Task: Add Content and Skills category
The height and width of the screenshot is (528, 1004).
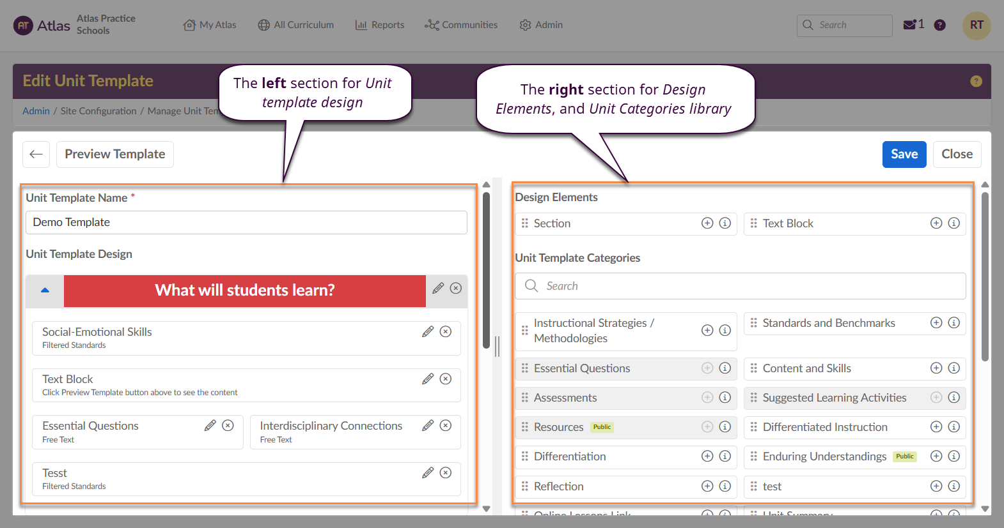Action: pyautogui.click(x=936, y=368)
